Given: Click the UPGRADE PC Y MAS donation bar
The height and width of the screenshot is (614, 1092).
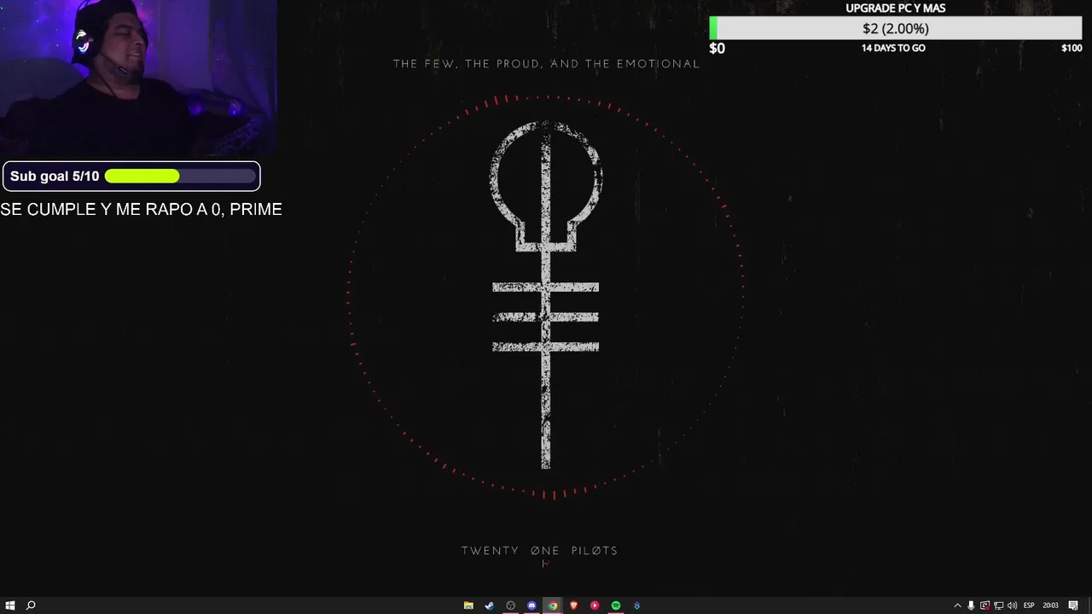Looking at the screenshot, I should pos(895,29).
